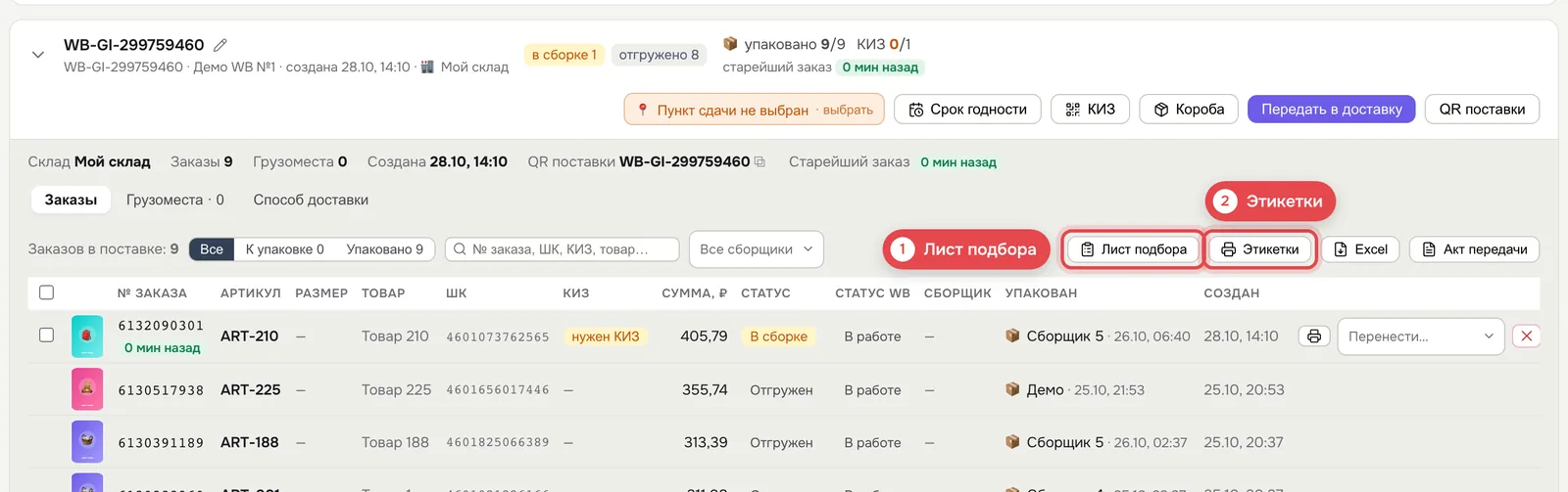Screen dimensions: 1568x492
Task: Sort by 'СУММА, ₽' column header
Action: coord(694,293)
